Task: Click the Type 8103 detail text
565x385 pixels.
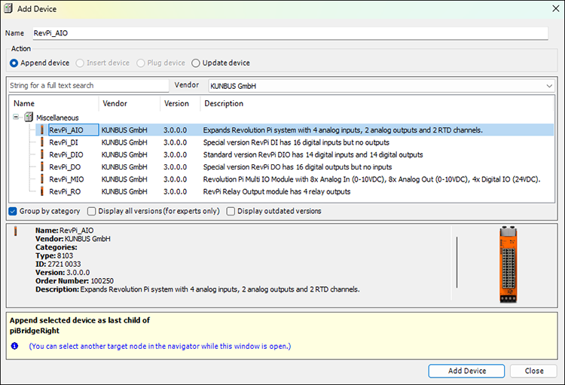Action: tap(54, 255)
